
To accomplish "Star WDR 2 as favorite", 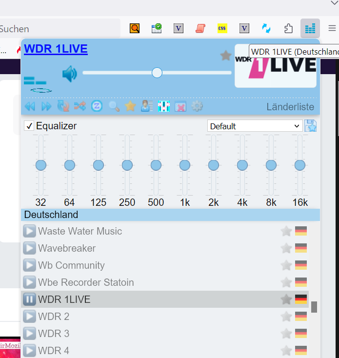I will 286,317.
